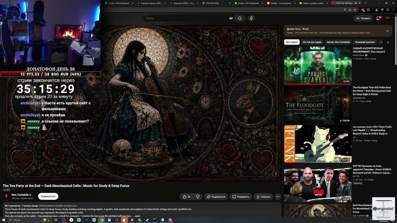Select the 'Все видео' filter chip
Image resolution: width=397 pixels, height=223 pixels.
[292, 42]
